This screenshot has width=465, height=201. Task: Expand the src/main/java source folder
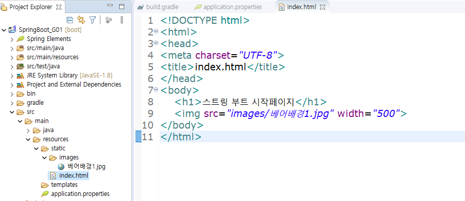tap(12, 48)
